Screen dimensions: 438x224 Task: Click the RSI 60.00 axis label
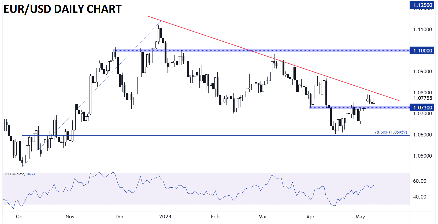pyautogui.click(x=420, y=181)
